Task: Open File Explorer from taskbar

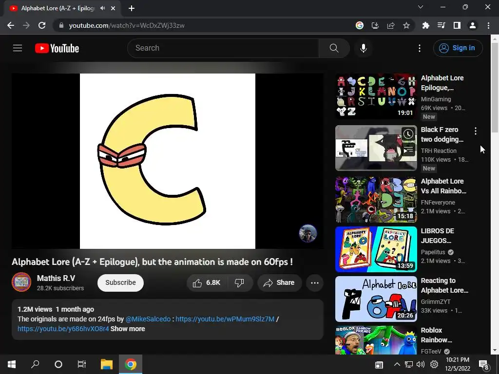Action: click(x=107, y=364)
